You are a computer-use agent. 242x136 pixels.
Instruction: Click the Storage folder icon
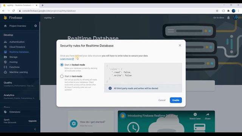point(5,57)
